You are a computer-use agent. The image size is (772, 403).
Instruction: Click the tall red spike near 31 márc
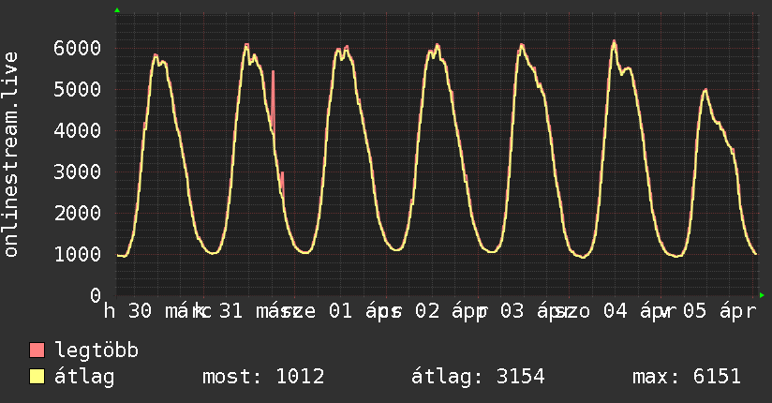(x=273, y=94)
